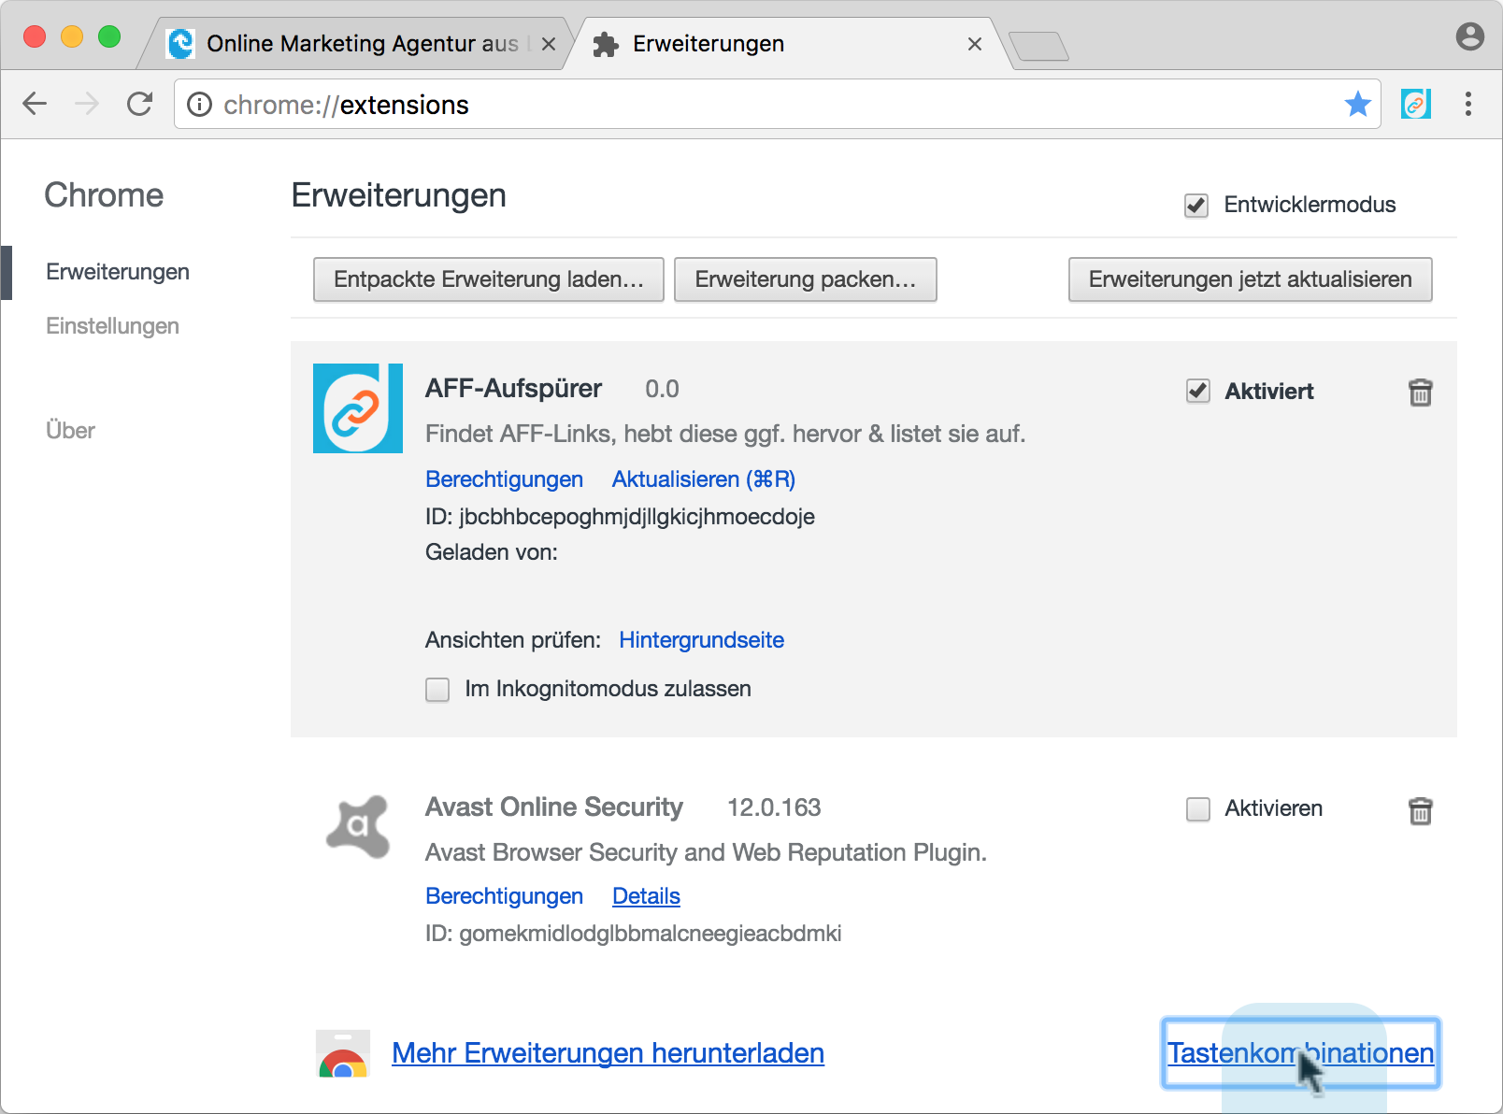Delete AFF-Aufspürer with trash icon
1503x1114 pixels.
[1420, 393]
